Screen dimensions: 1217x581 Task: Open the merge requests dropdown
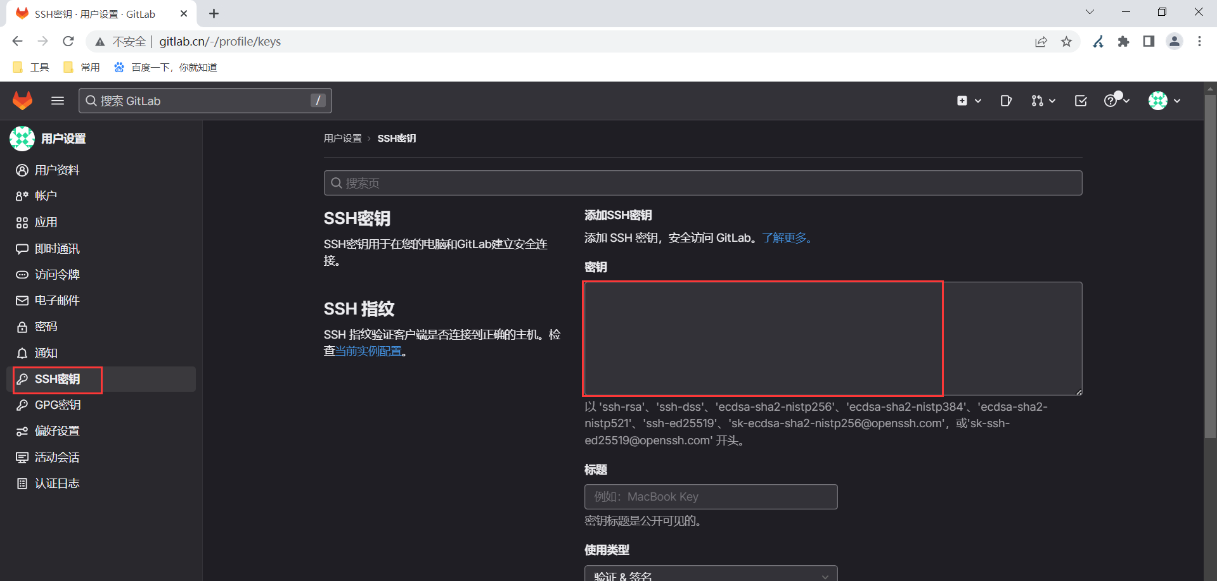pos(1043,101)
